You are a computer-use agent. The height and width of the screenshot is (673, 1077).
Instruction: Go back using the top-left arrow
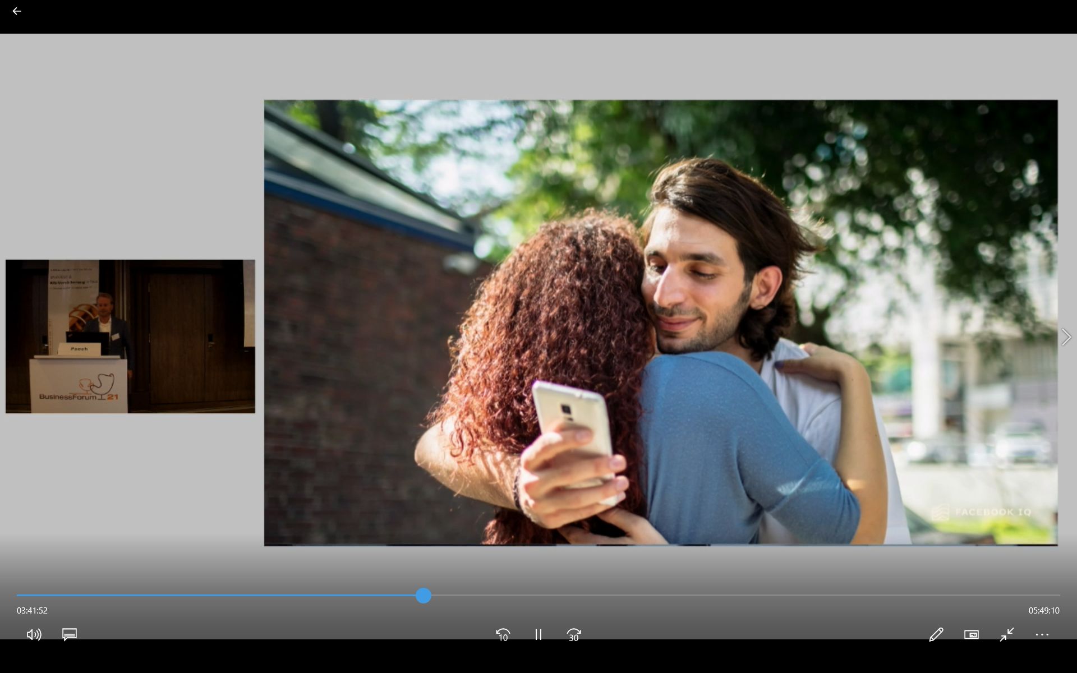click(x=16, y=11)
